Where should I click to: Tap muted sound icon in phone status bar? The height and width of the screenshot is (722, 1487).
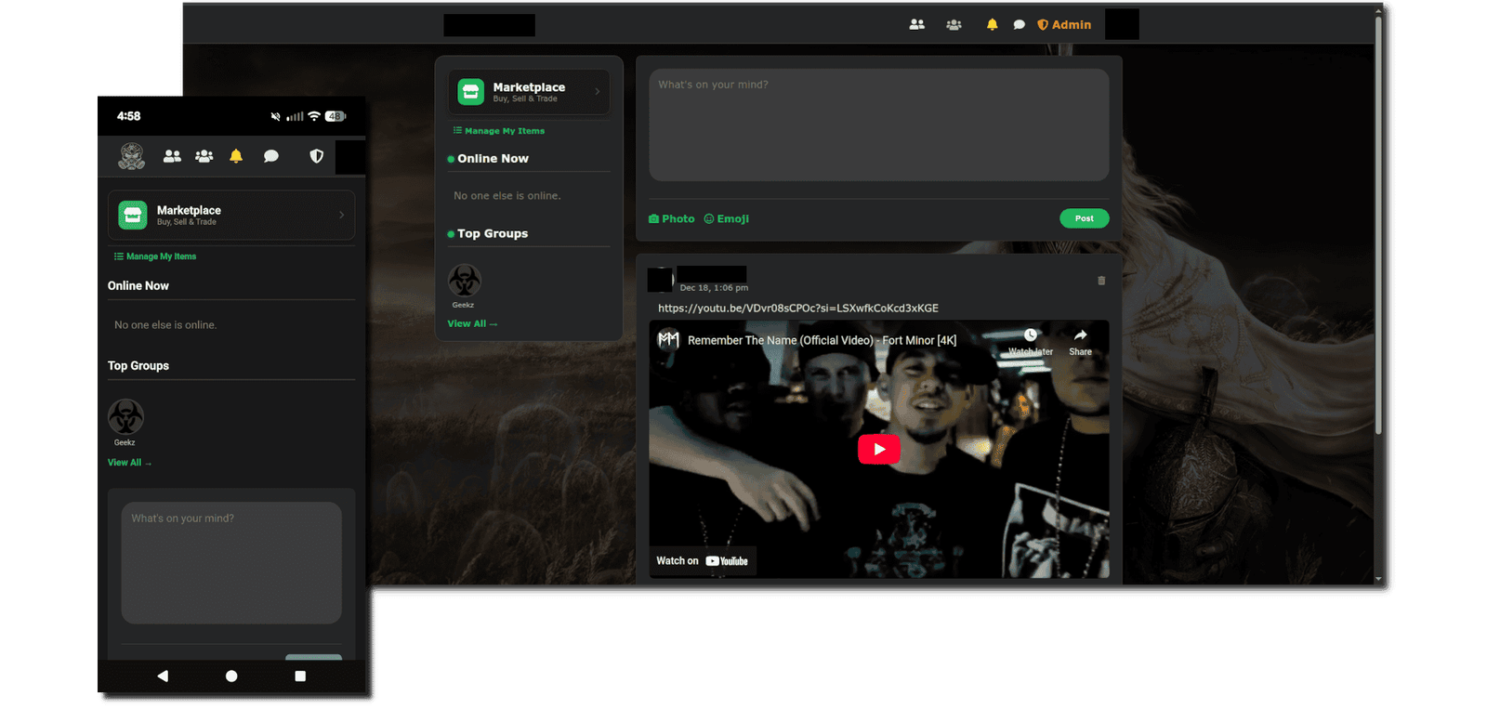coord(275,116)
